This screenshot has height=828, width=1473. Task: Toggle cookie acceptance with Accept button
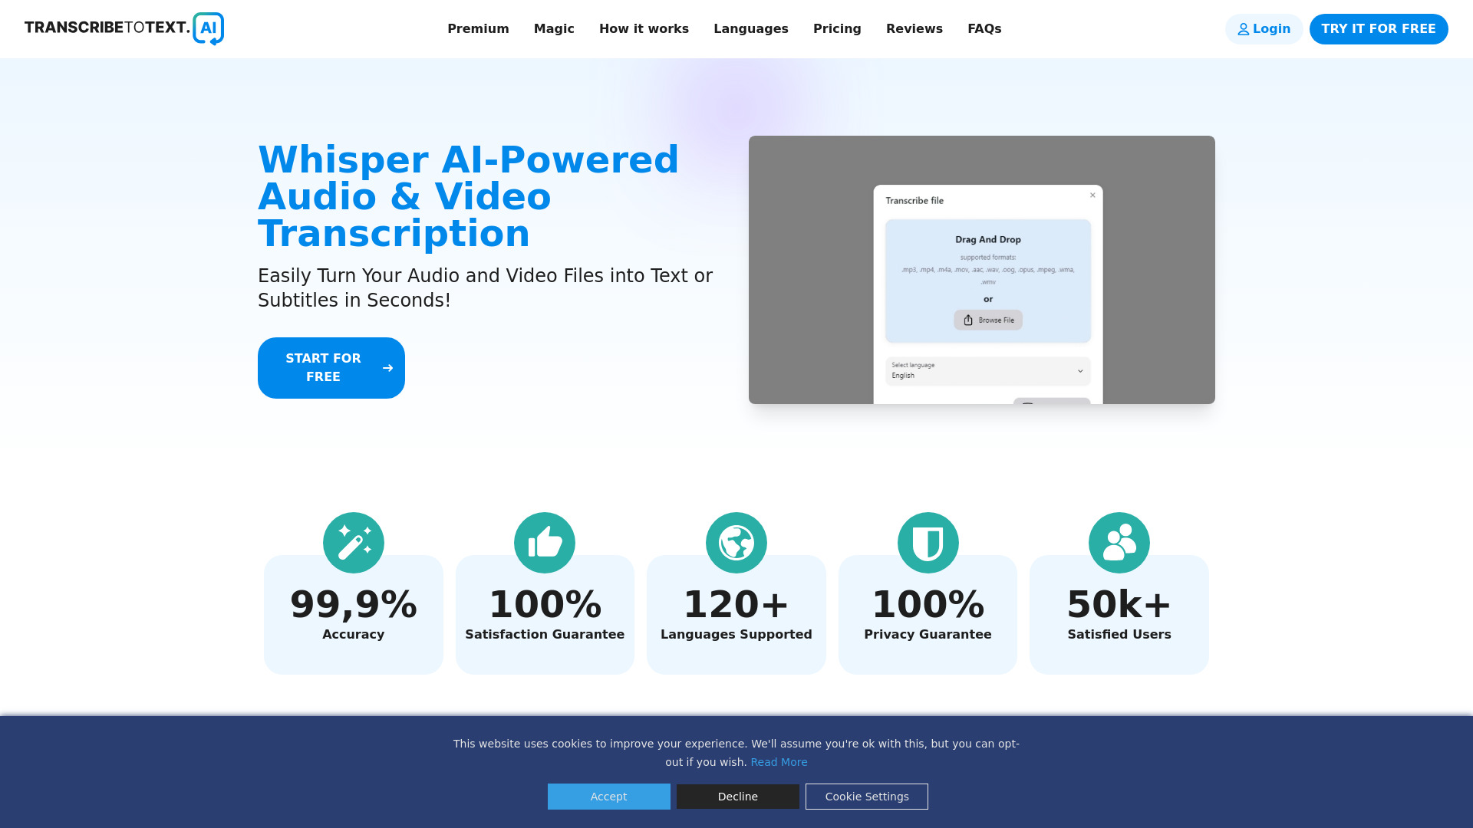pos(608,797)
